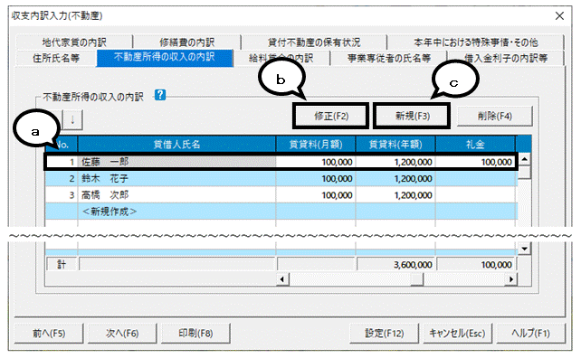Select the 住所氏名等 tab

[x=56, y=58]
